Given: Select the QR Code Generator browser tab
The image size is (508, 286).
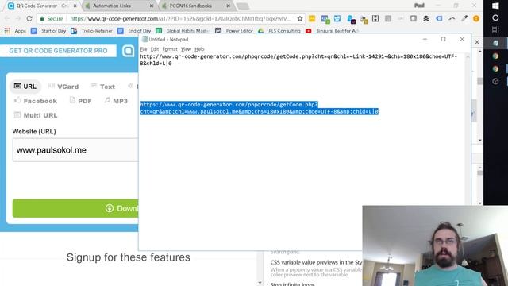Looking at the screenshot, I should 43,6.
